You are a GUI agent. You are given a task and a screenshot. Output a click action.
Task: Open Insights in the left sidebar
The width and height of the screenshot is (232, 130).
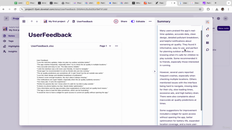click(x=11, y=51)
